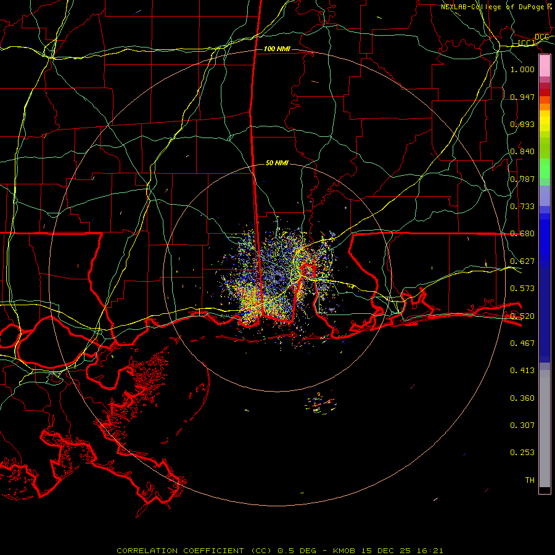Click the 0.840 legend value
555x555 pixels.
click(522, 151)
